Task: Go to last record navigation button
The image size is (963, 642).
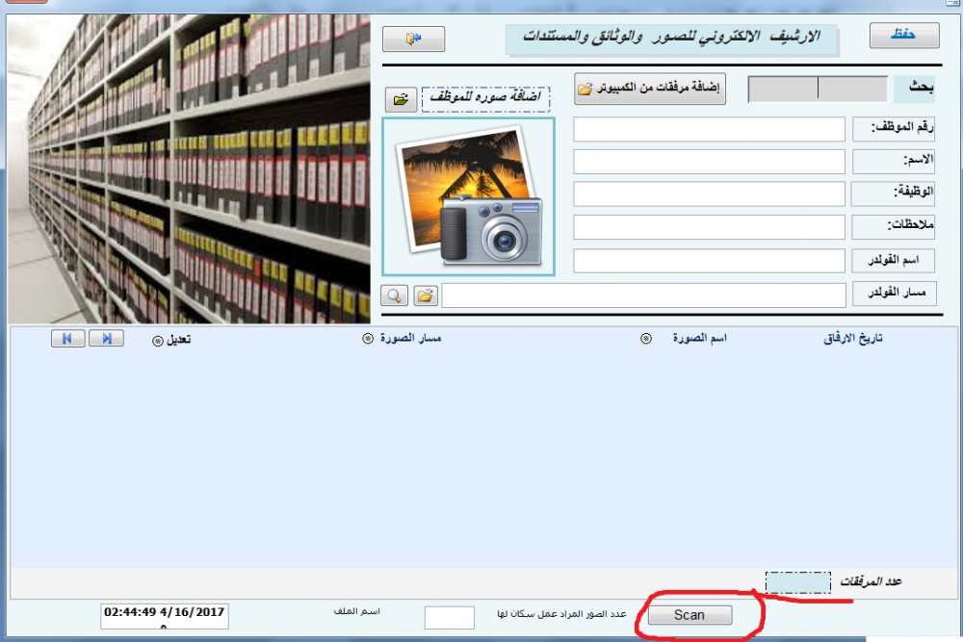Action: coord(106,339)
